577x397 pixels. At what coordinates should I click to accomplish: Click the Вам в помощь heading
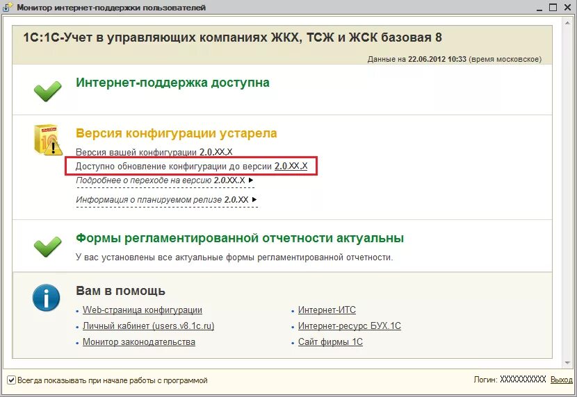(x=120, y=291)
